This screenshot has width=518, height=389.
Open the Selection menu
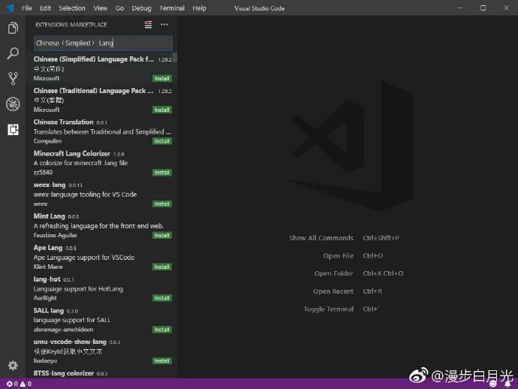click(72, 8)
